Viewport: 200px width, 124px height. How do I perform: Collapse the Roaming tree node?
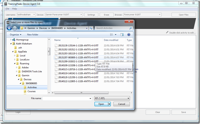15,63
